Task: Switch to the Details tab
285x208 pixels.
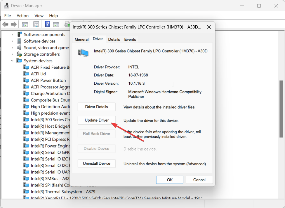Action: (114, 39)
